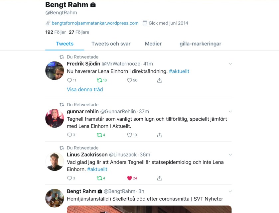The height and width of the screenshot is (213, 279).
Task: Open the Medier tab
Action: (153, 44)
